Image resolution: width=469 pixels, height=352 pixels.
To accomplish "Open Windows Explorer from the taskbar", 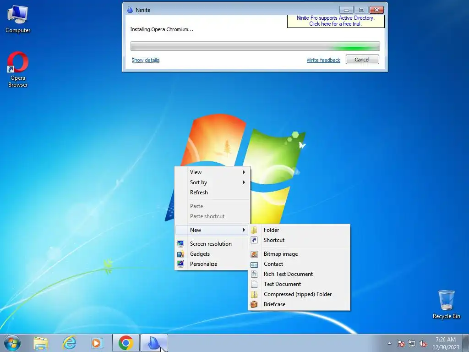I will (41, 343).
